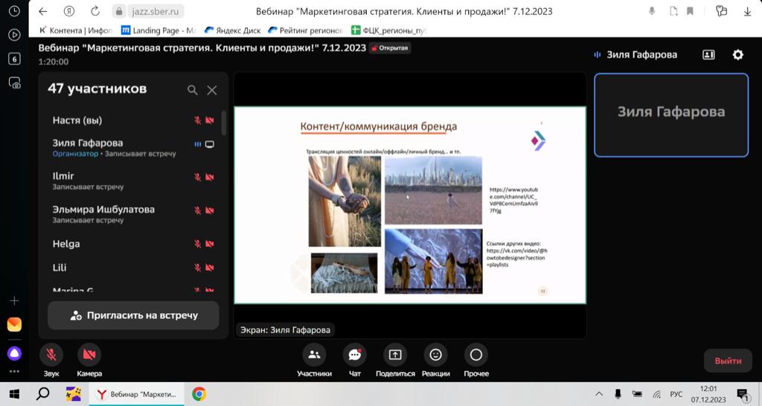
Task: Toggle Настя (вы) camera icon
Action: pyautogui.click(x=210, y=120)
